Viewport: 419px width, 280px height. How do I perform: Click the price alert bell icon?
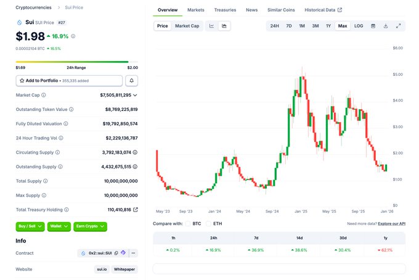[x=132, y=81]
